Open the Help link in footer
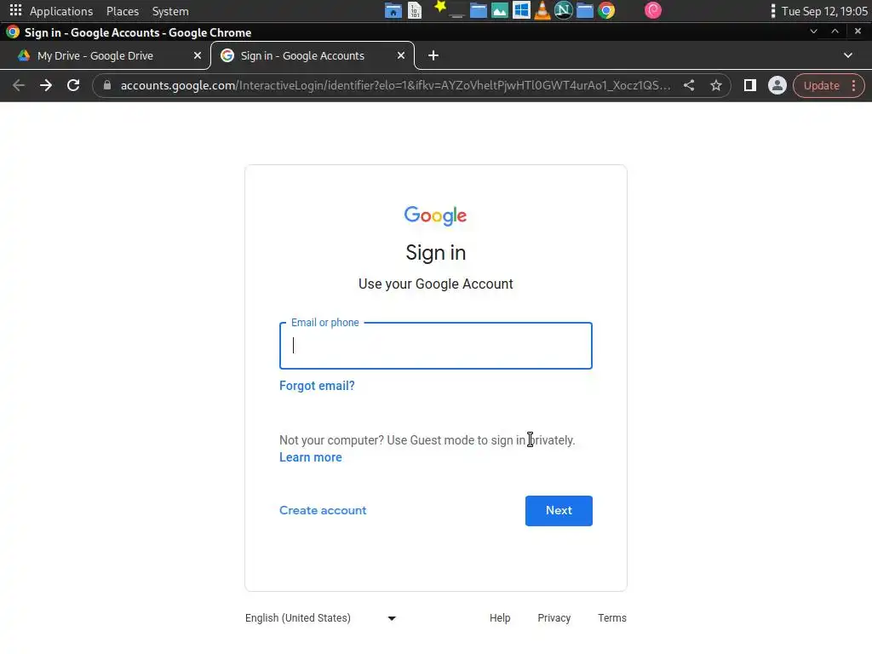The image size is (872, 654). [499, 618]
